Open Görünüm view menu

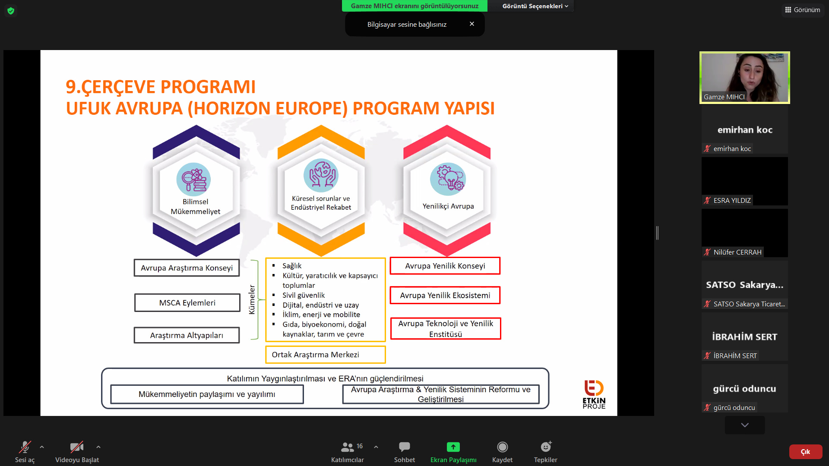tap(803, 9)
